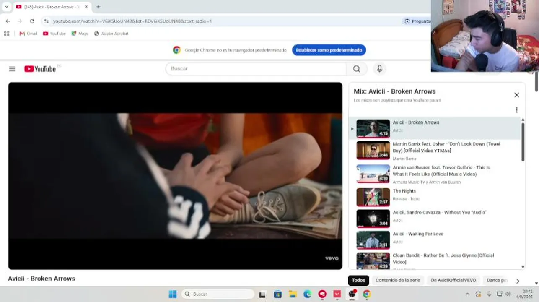
Task: Open the taskbar clock and calendar
Action: pyautogui.click(x=524, y=294)
